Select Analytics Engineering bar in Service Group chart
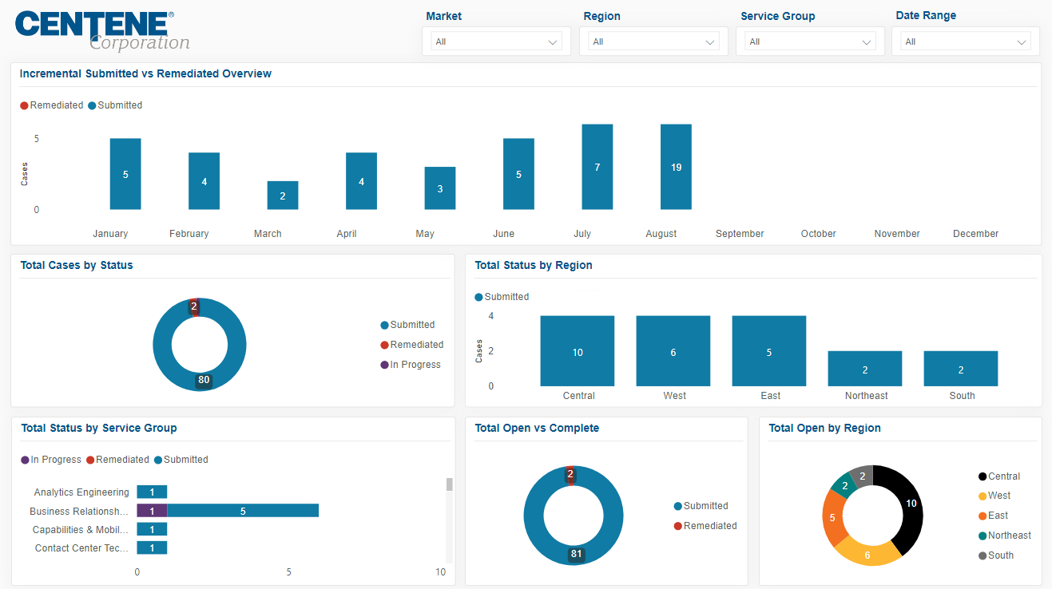1052x589 pixels. point(152,492)
